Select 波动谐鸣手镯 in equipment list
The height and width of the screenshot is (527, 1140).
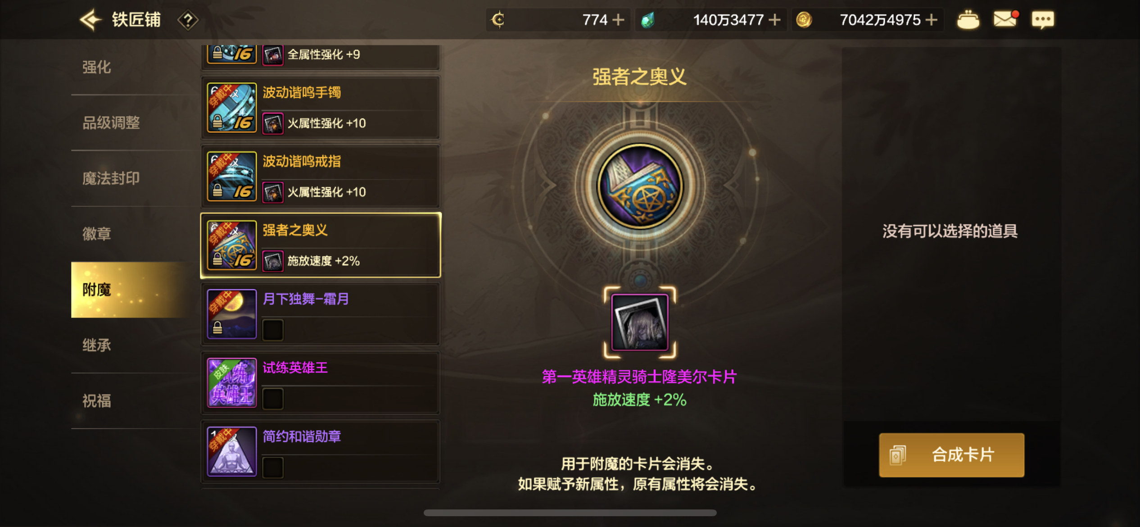(321, 108)
